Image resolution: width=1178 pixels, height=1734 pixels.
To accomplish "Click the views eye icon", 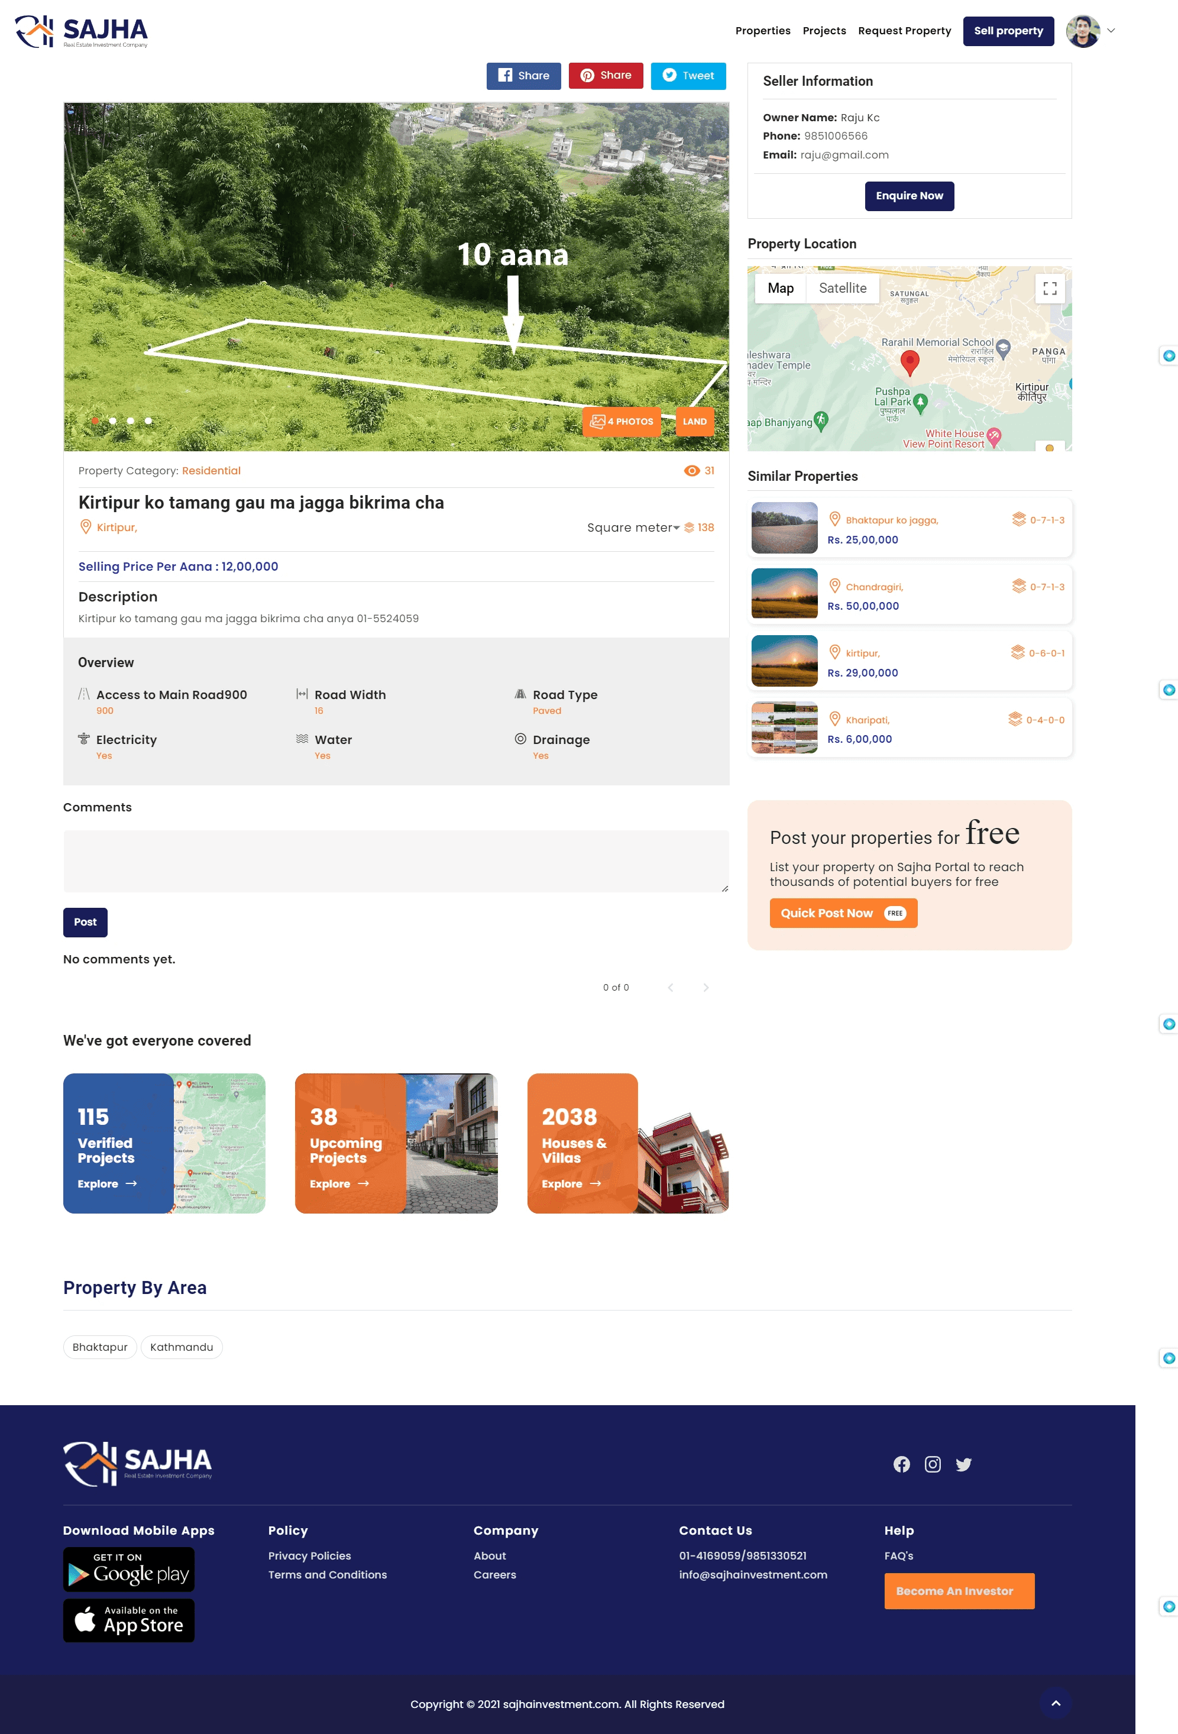I will 691,471.
